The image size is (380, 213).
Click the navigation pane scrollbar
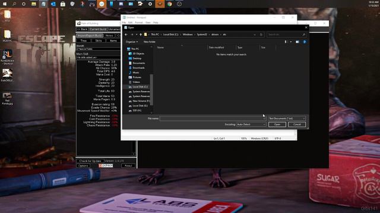click(x=151, y=90)
